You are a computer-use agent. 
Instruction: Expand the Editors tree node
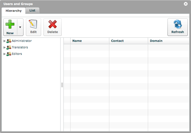point(4,54)
